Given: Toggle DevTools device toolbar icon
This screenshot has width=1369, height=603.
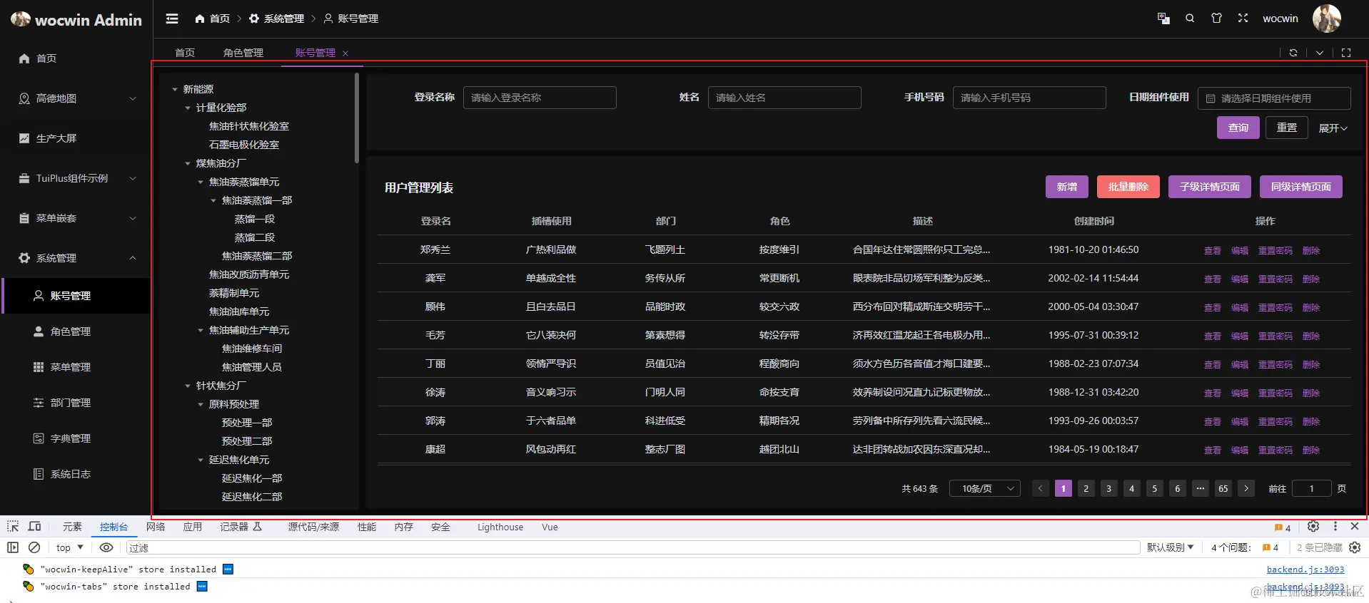Looking at the screenshot, I should [x=34, y=527].
